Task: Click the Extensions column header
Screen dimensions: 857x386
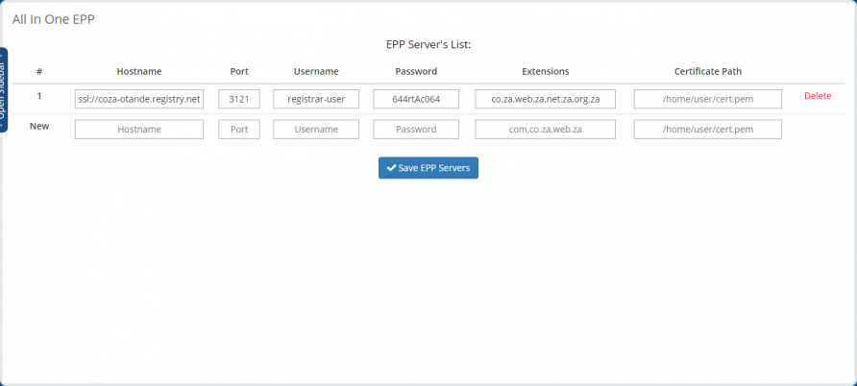Action: (x=545, y=71)
